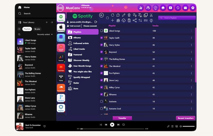
Task: Select Napster service in sidebar
Action: (61, 108)
